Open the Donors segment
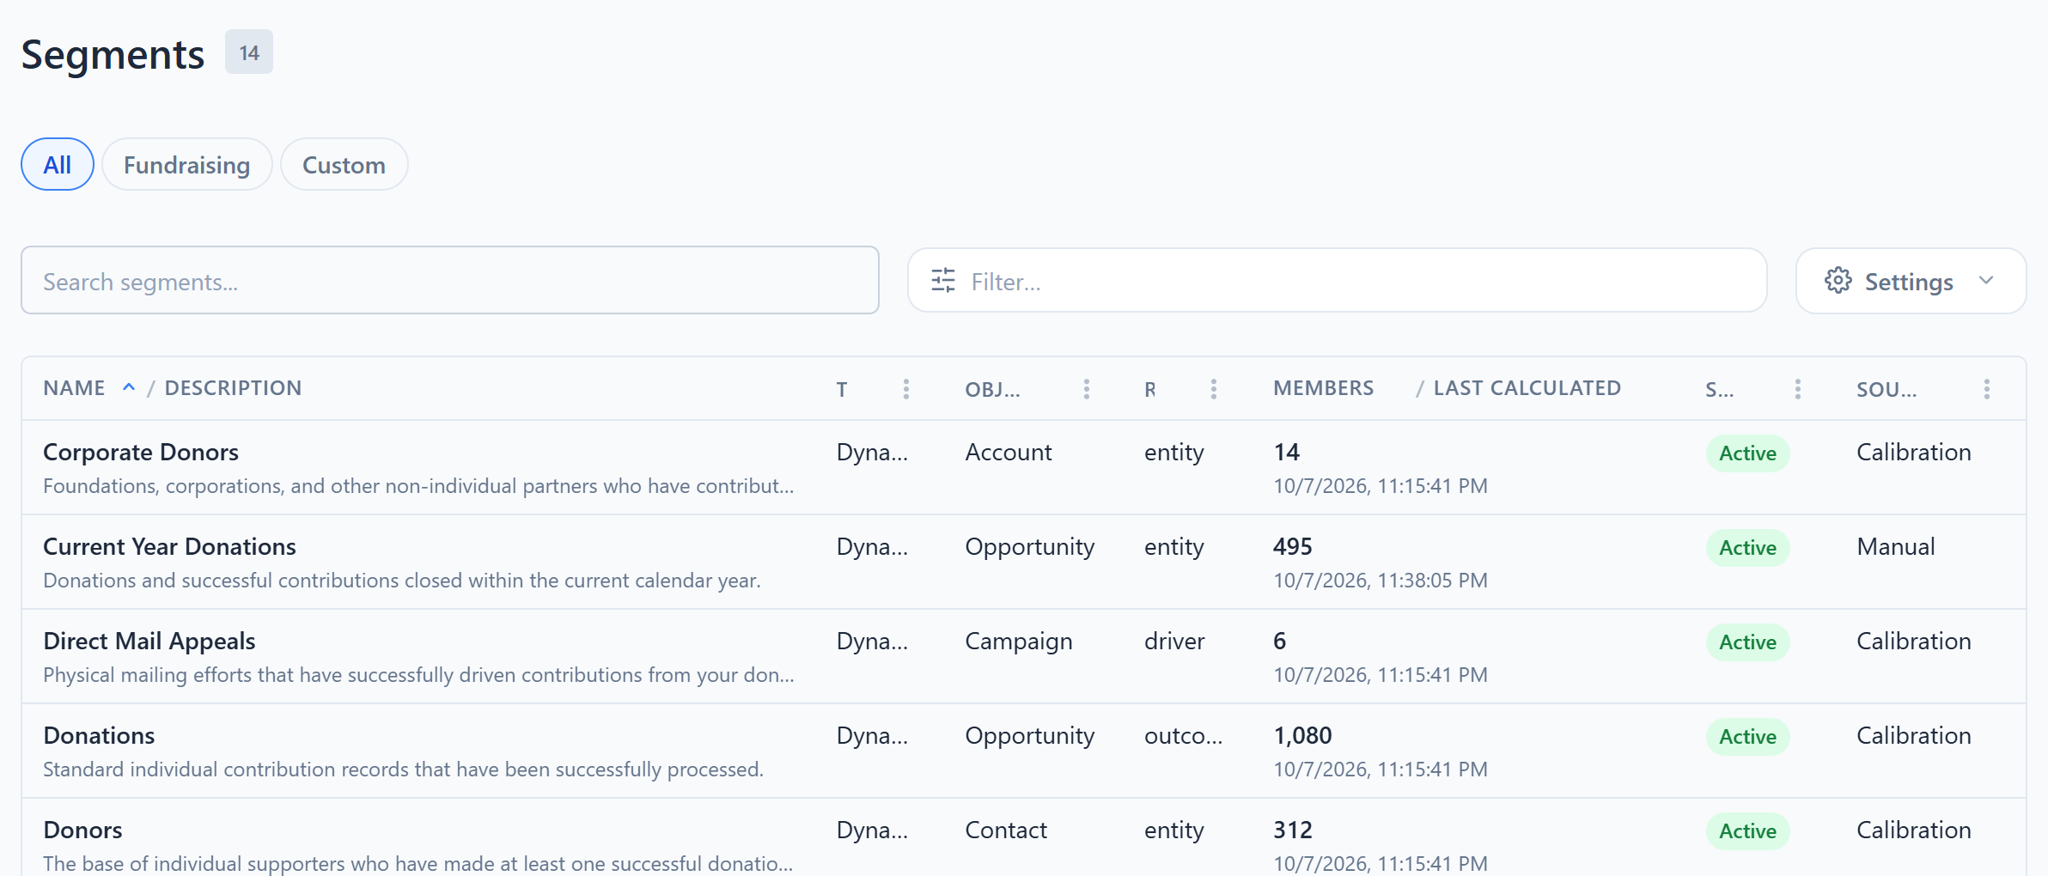This screenshot has width=2048, height=876. click(82, 830)
